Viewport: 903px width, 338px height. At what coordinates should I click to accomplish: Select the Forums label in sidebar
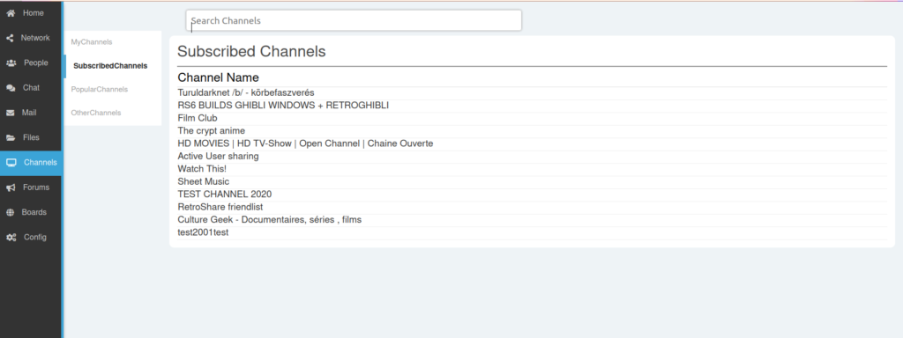[36, 187]
